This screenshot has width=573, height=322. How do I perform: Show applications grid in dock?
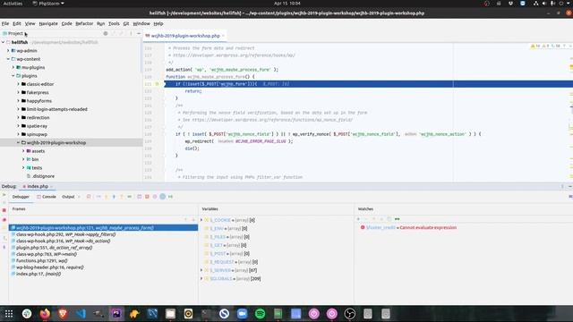(x=9, y=314)
